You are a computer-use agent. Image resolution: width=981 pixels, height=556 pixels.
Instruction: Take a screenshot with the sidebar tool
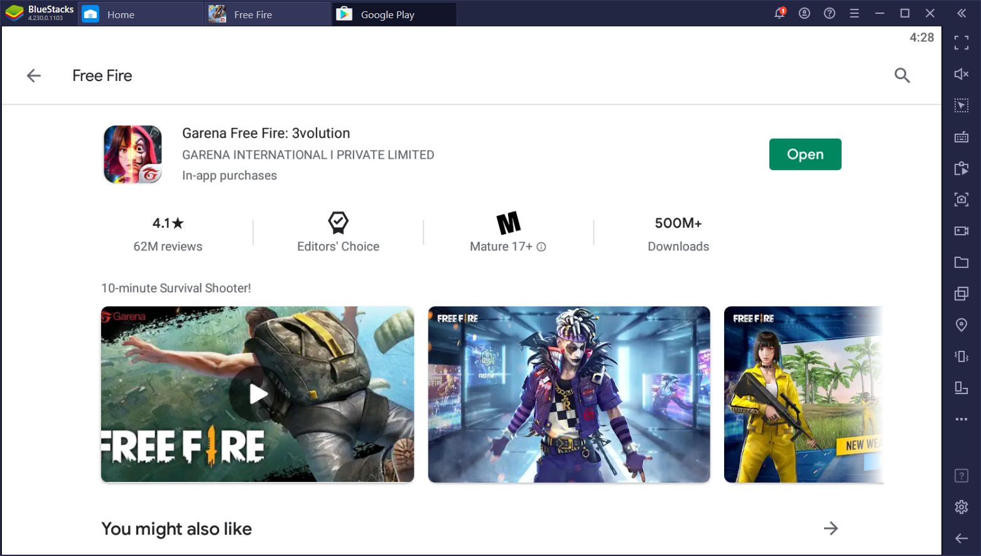pyautogui.click(x=962, y=200)
